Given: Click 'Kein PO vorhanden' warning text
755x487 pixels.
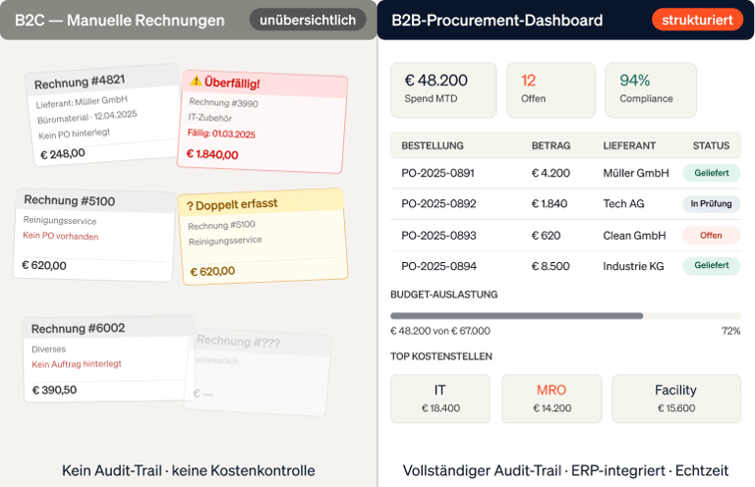Looking at the screenshot, I should 61,236.
